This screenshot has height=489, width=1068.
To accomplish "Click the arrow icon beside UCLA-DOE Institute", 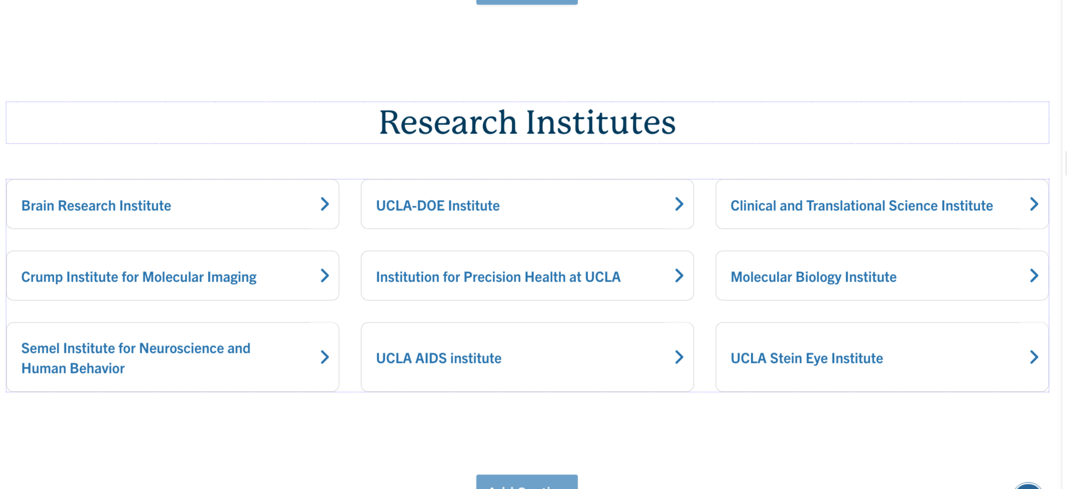I will click(679, 204).
